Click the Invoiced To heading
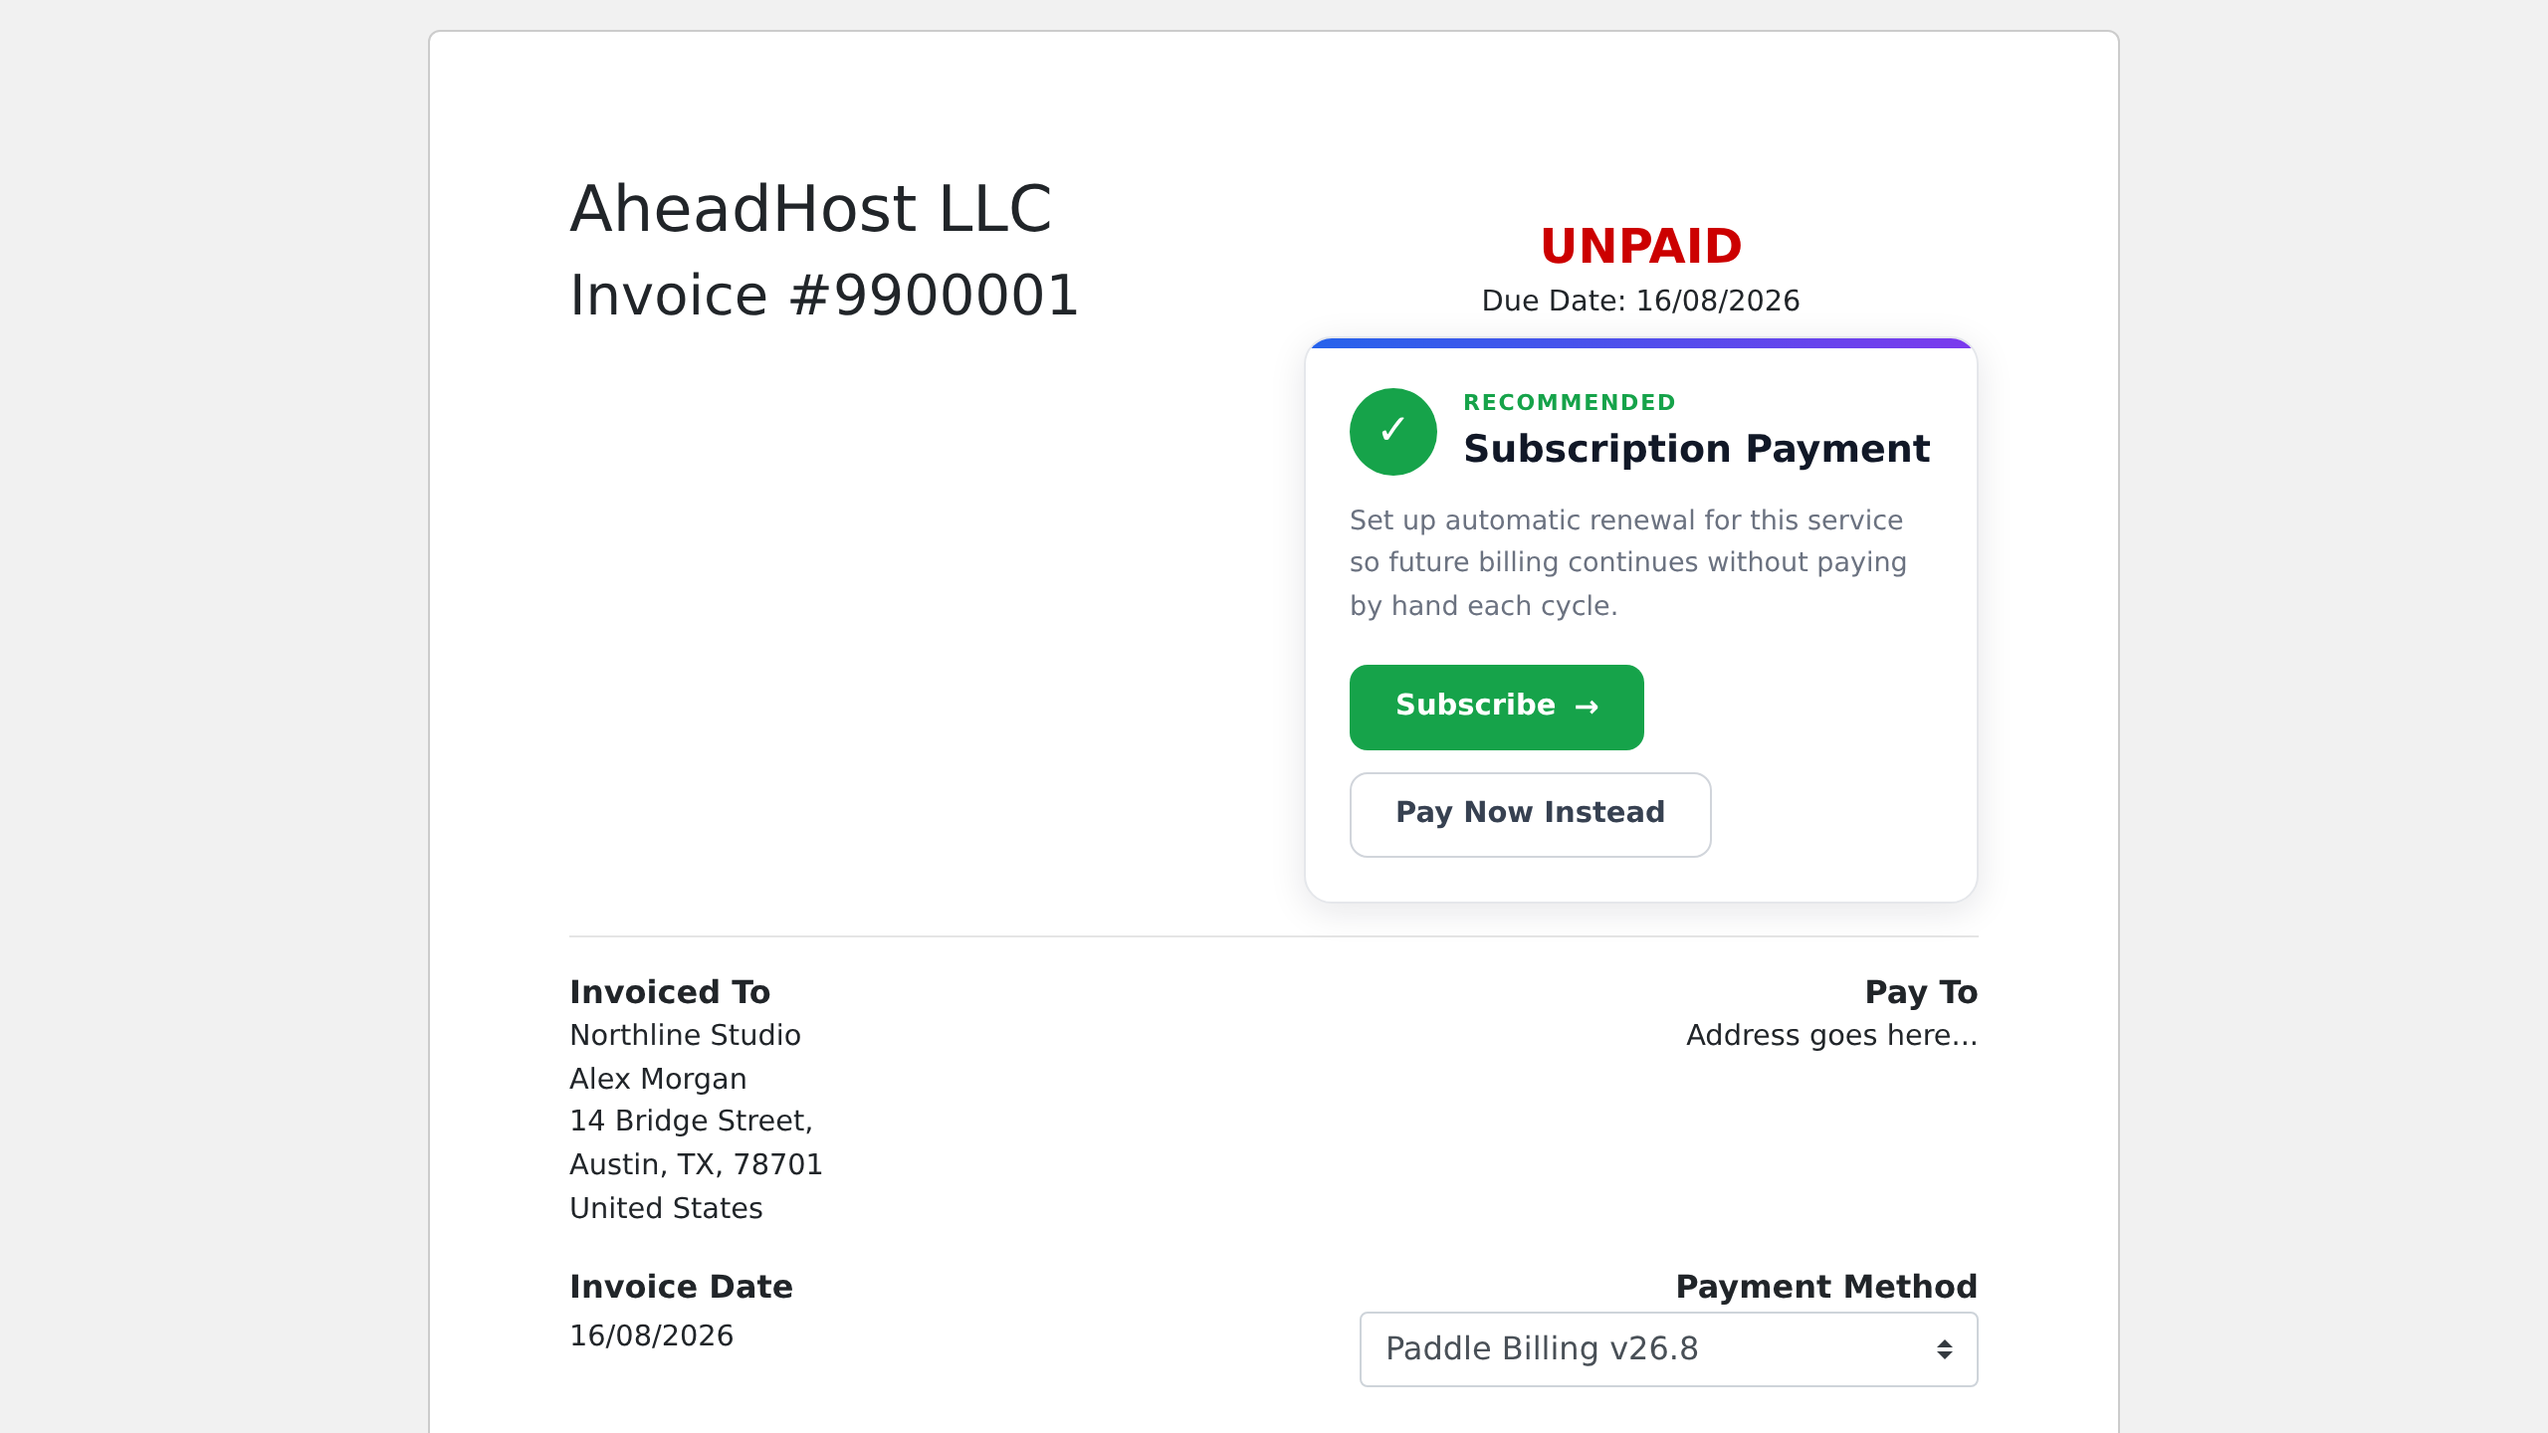Image resolution: width=2548 pixels, height=1433 pixels. click(670, 992)
